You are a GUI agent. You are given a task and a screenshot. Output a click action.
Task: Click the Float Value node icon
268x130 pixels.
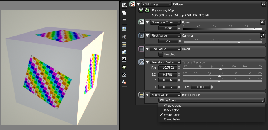(141, 36)
